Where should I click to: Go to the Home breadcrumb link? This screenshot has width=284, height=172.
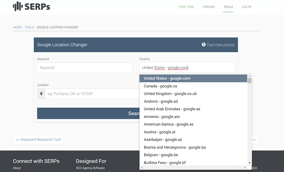tap(17, 27)
